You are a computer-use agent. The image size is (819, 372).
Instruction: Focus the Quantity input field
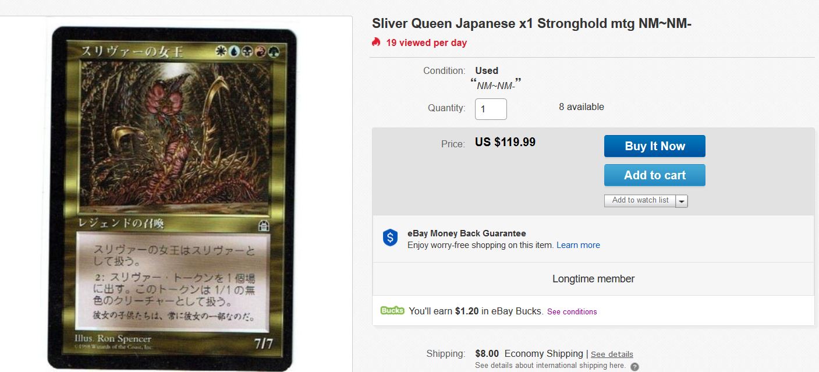coord(491,109)
